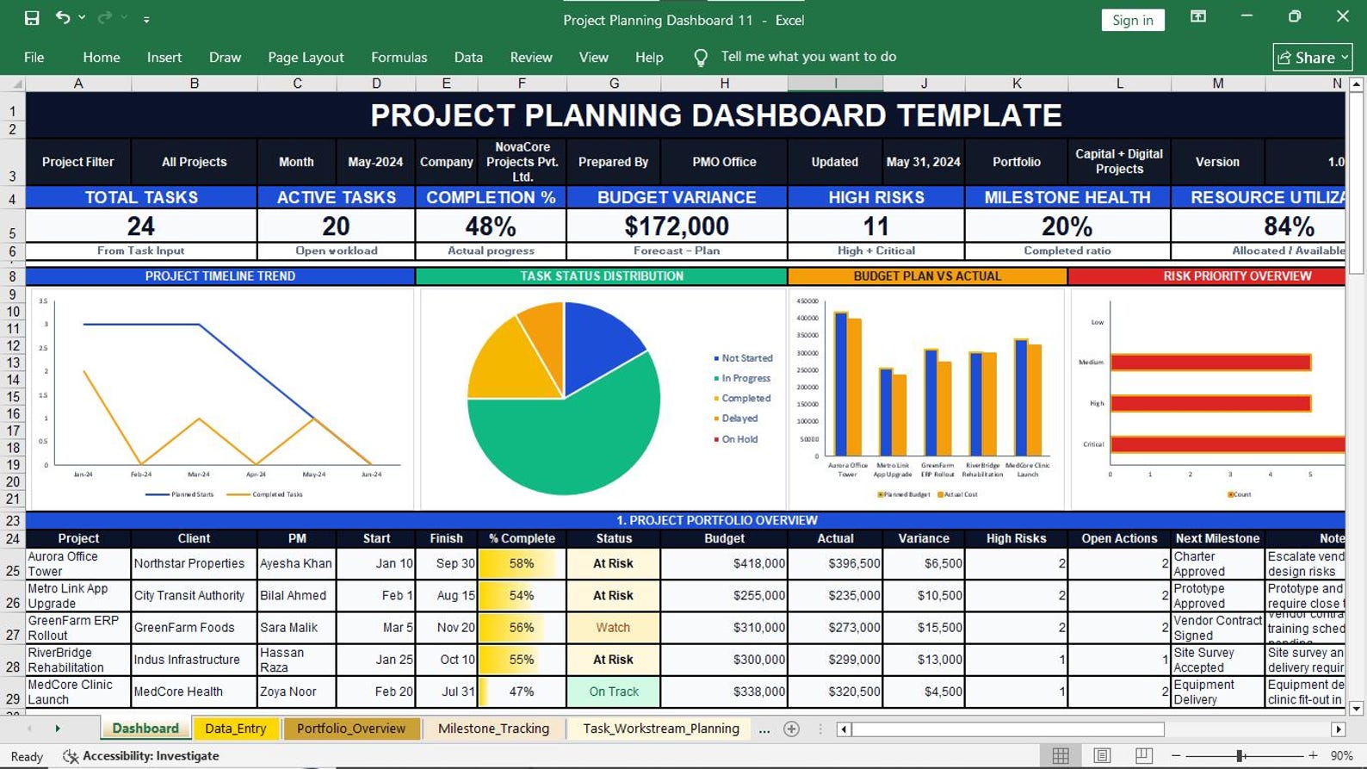Click the horizontal scrollbar right arrow
This screenshot has height=769, width=1367.
pos(1338,729)
